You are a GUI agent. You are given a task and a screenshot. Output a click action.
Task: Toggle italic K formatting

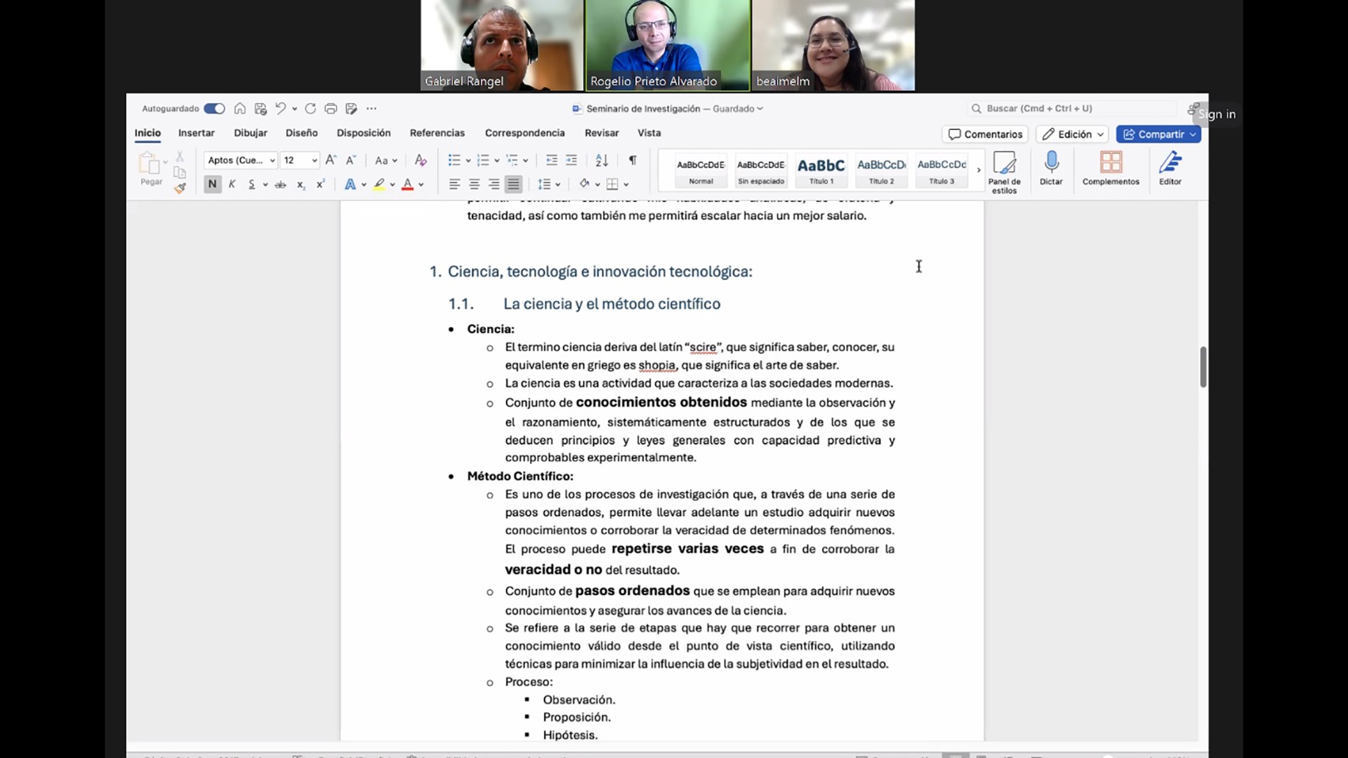(232, 185)
